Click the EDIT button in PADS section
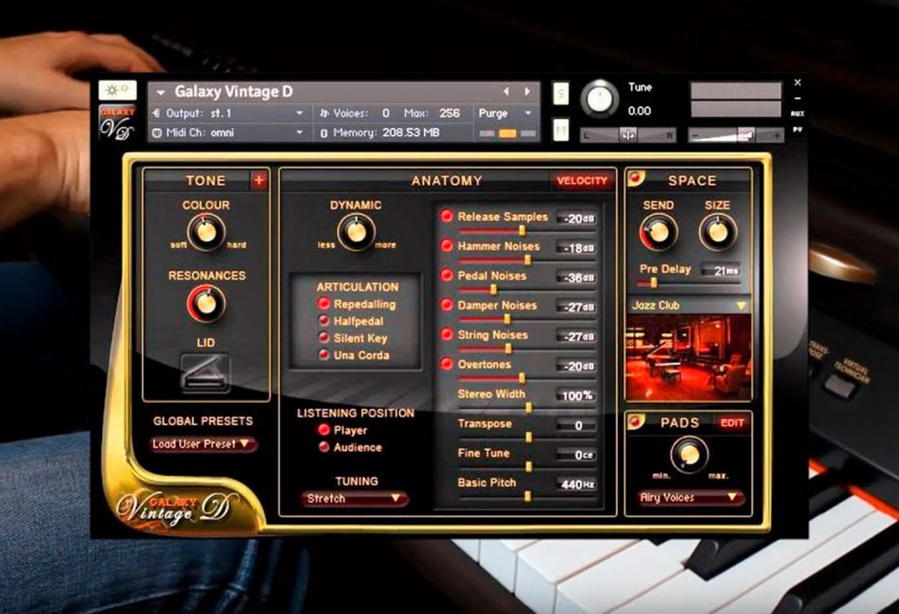Screen dimensions: 899x614 click(731, 424)
